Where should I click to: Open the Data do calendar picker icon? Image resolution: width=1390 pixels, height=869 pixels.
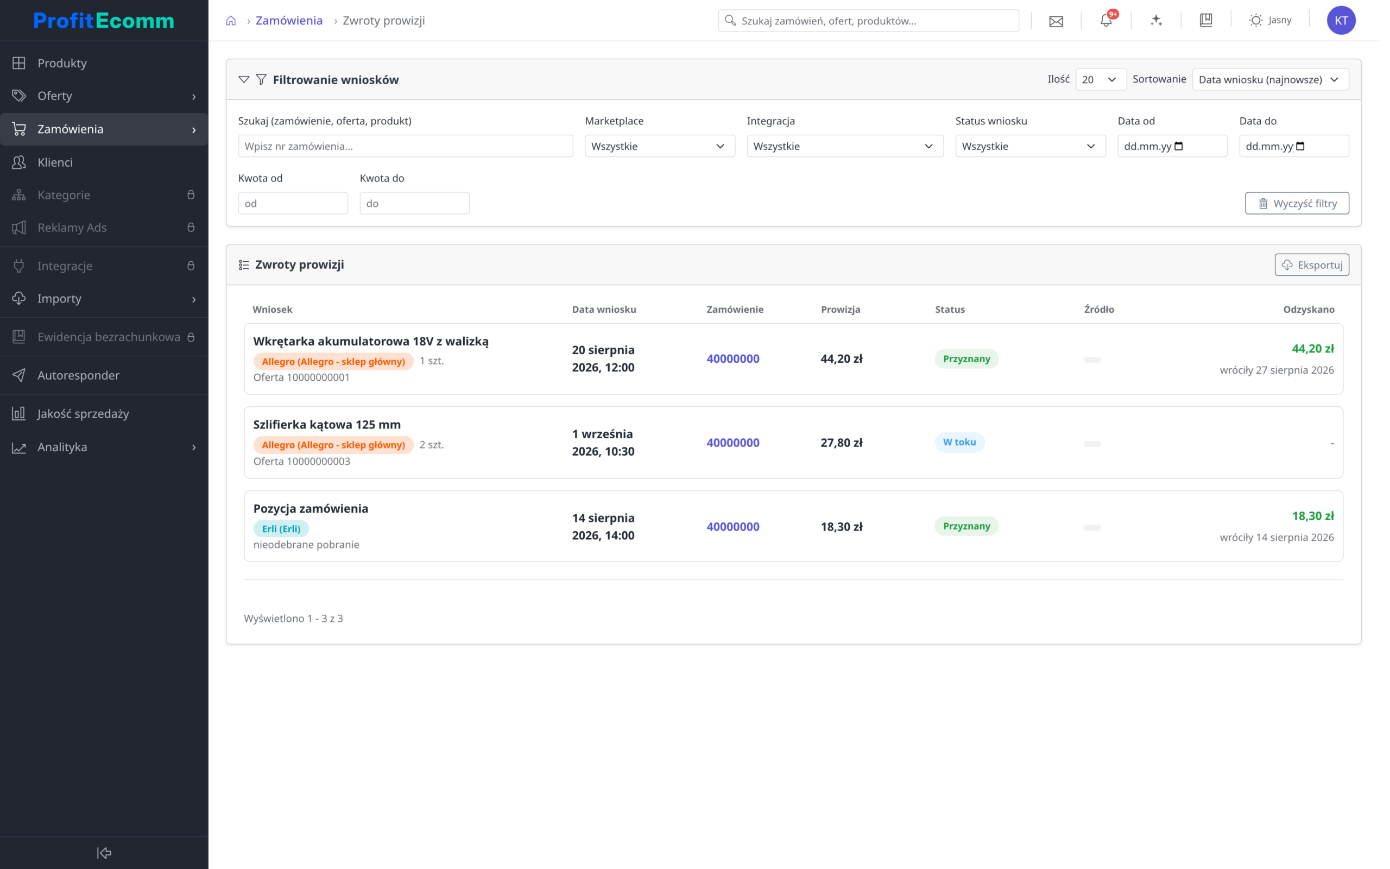click(x=1300, y=146)
